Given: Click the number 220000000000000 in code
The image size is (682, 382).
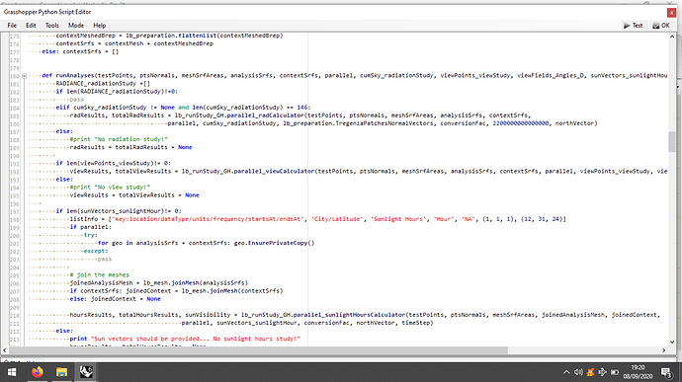Looking at the screenshot, I should point(521,123).
